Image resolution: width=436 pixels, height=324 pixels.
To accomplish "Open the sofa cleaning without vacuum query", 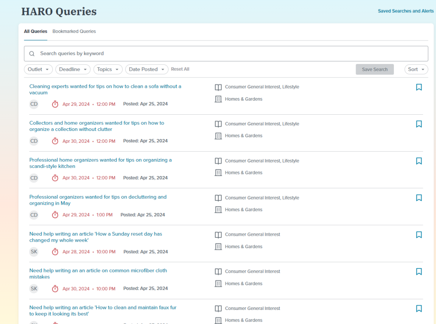I will pyautogui.click(x=105, y=90).
